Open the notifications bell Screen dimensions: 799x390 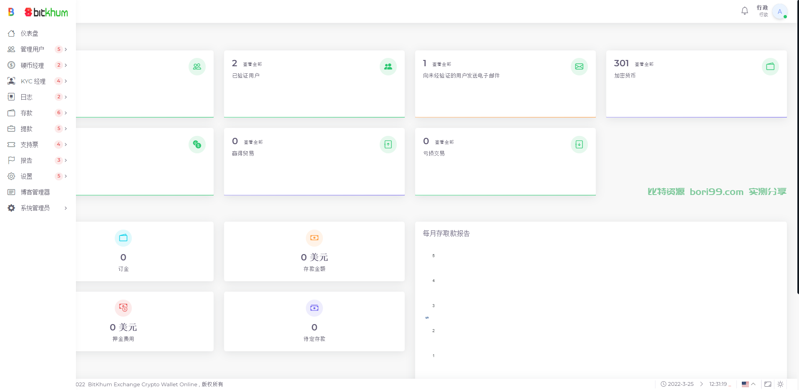(744, 11)
